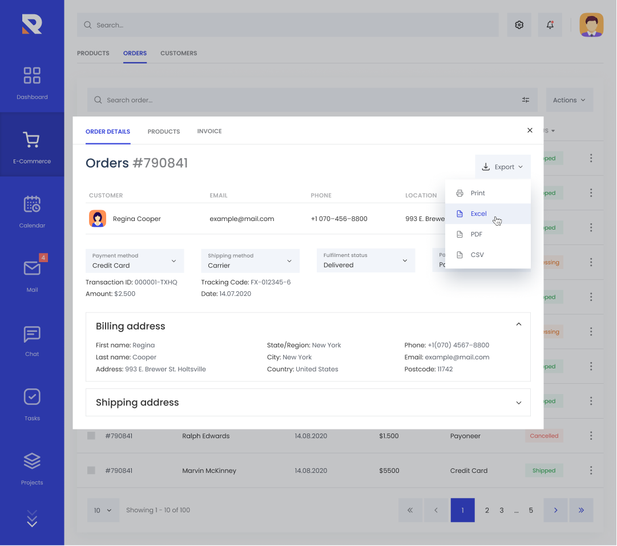The width and height of the screenshot is (617, 546).
Task: Go to page 2
Action: pos(487,510)
